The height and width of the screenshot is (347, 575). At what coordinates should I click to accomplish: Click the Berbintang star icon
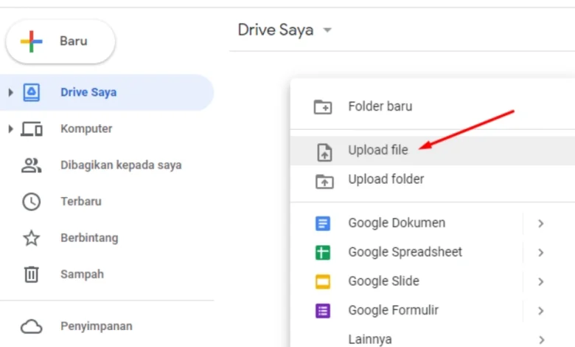click(x=32, y=238)
